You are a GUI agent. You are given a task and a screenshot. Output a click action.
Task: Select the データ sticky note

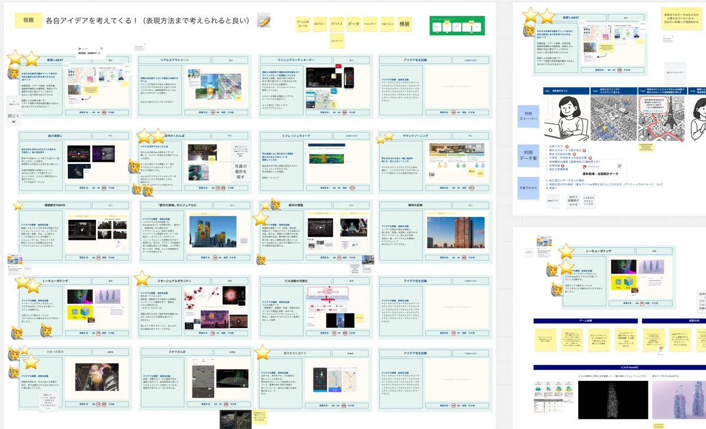click(354, 25)
